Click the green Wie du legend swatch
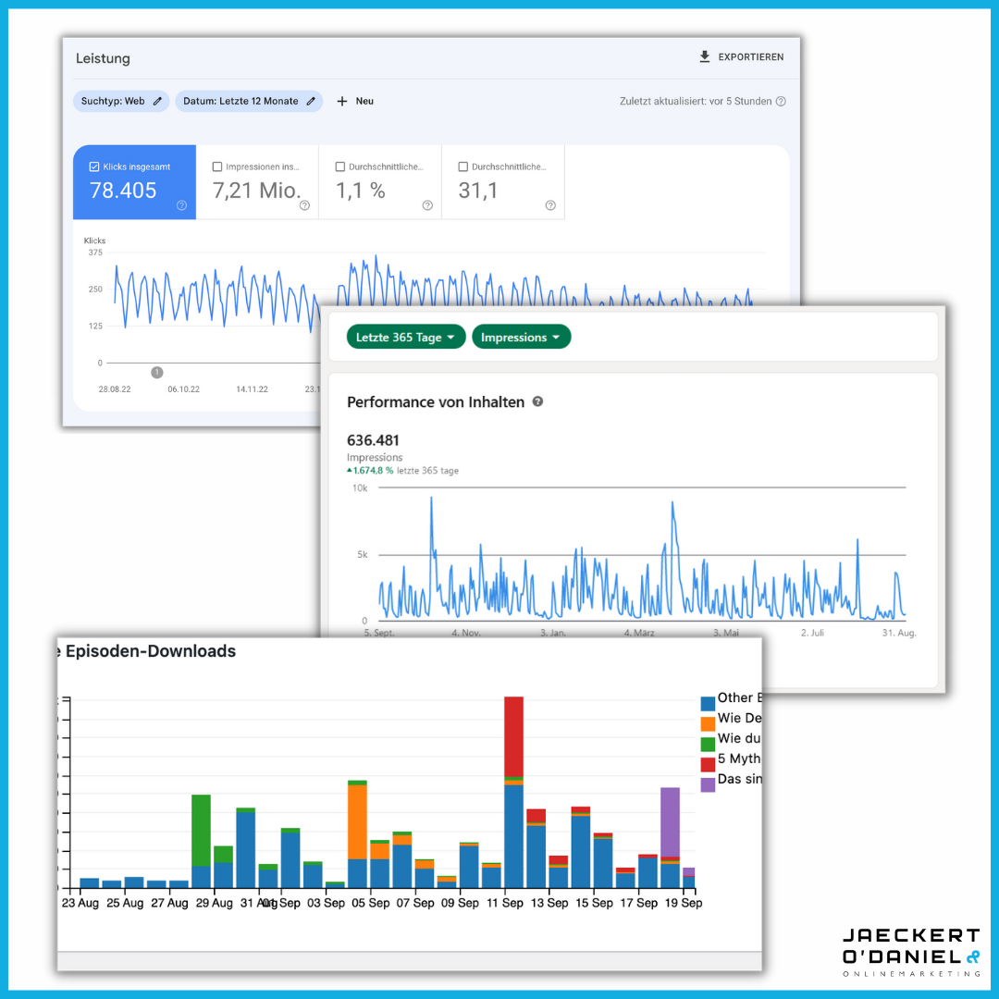This screenshot has height=999, width=999. (x=708, y=744)
